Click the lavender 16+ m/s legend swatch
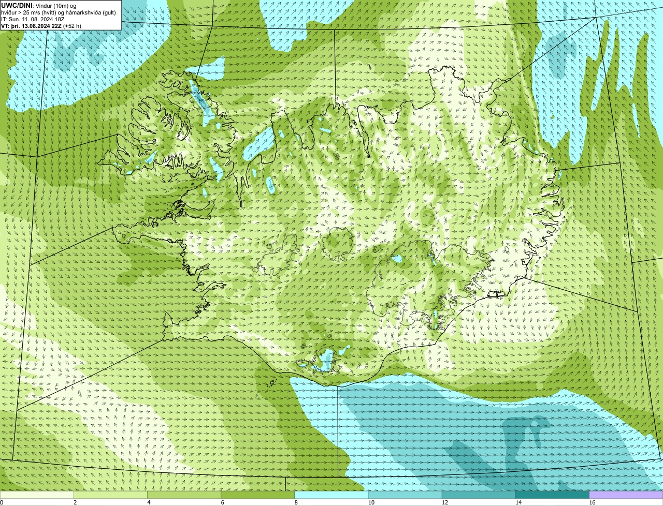 click(x=626, y=495)
